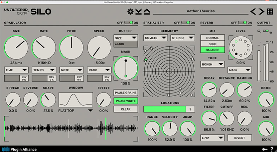Open the help question mark icon
The image size is (277, 152).
pos(272,149)
